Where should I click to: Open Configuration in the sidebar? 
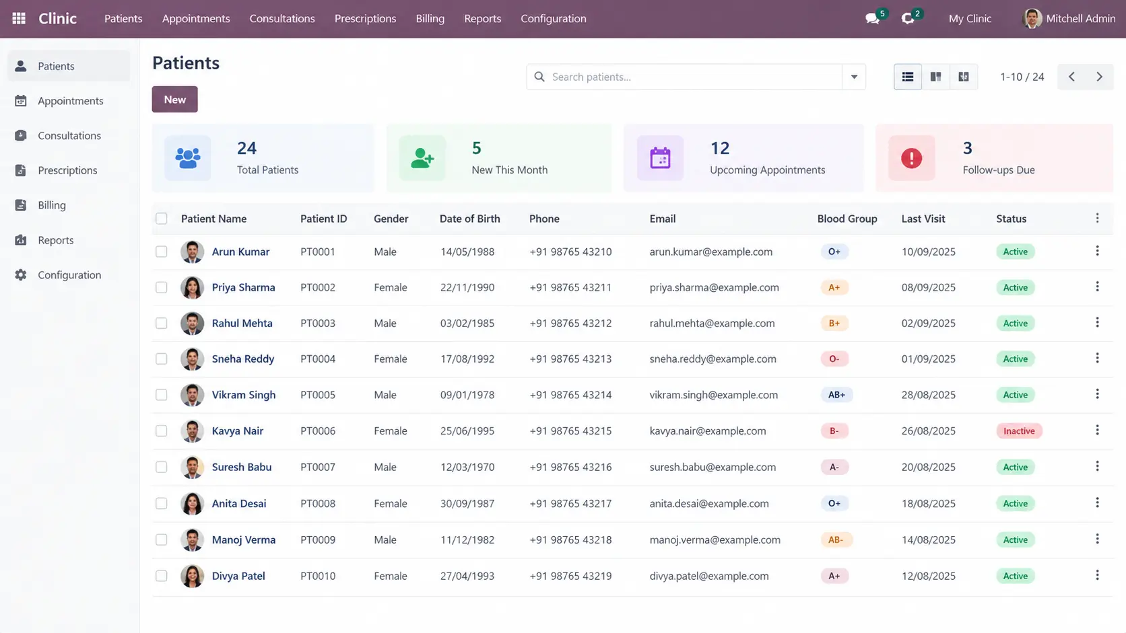click(69, 275)
